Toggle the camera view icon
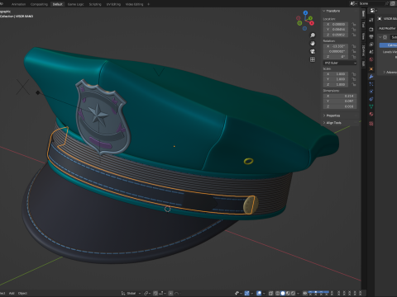 [x=313, y=51]
